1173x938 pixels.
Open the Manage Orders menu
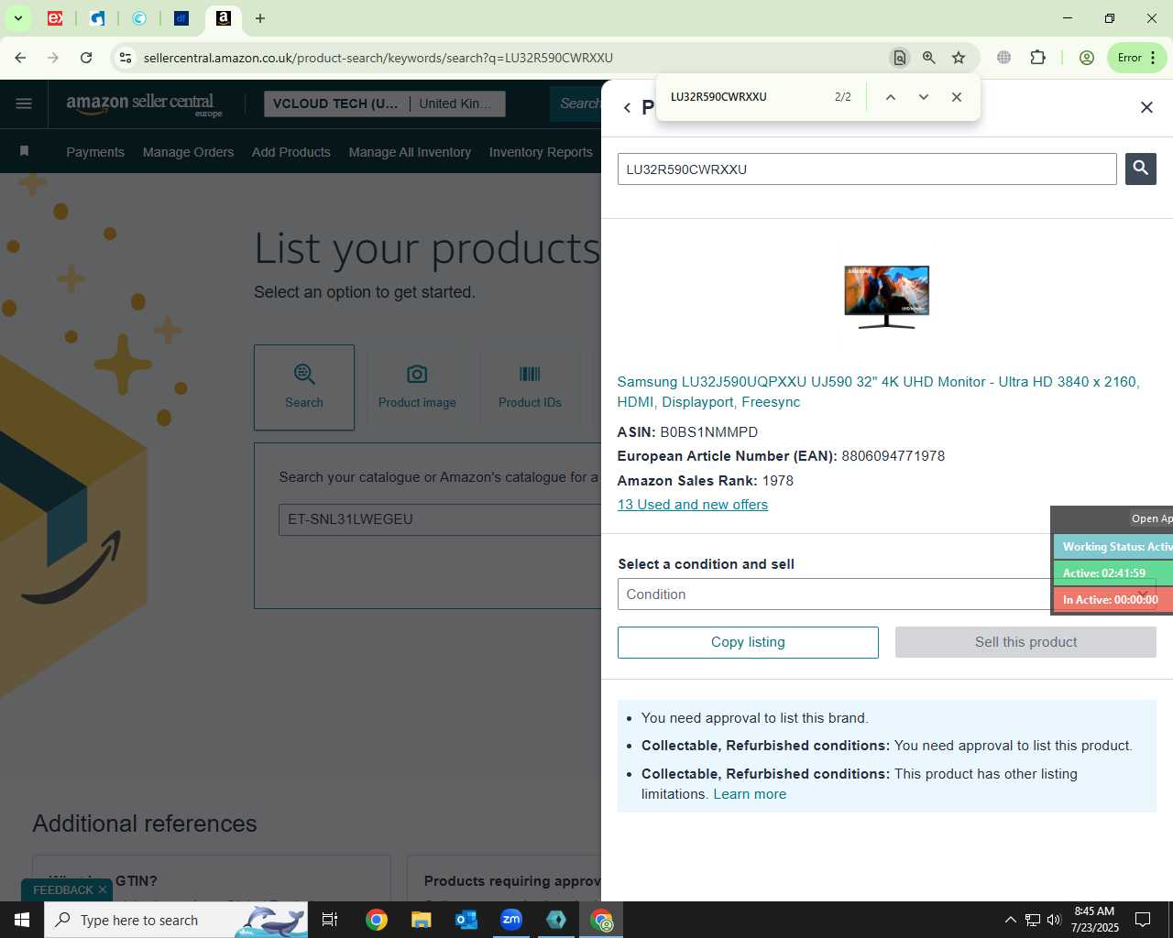click(x=188, y=152)
